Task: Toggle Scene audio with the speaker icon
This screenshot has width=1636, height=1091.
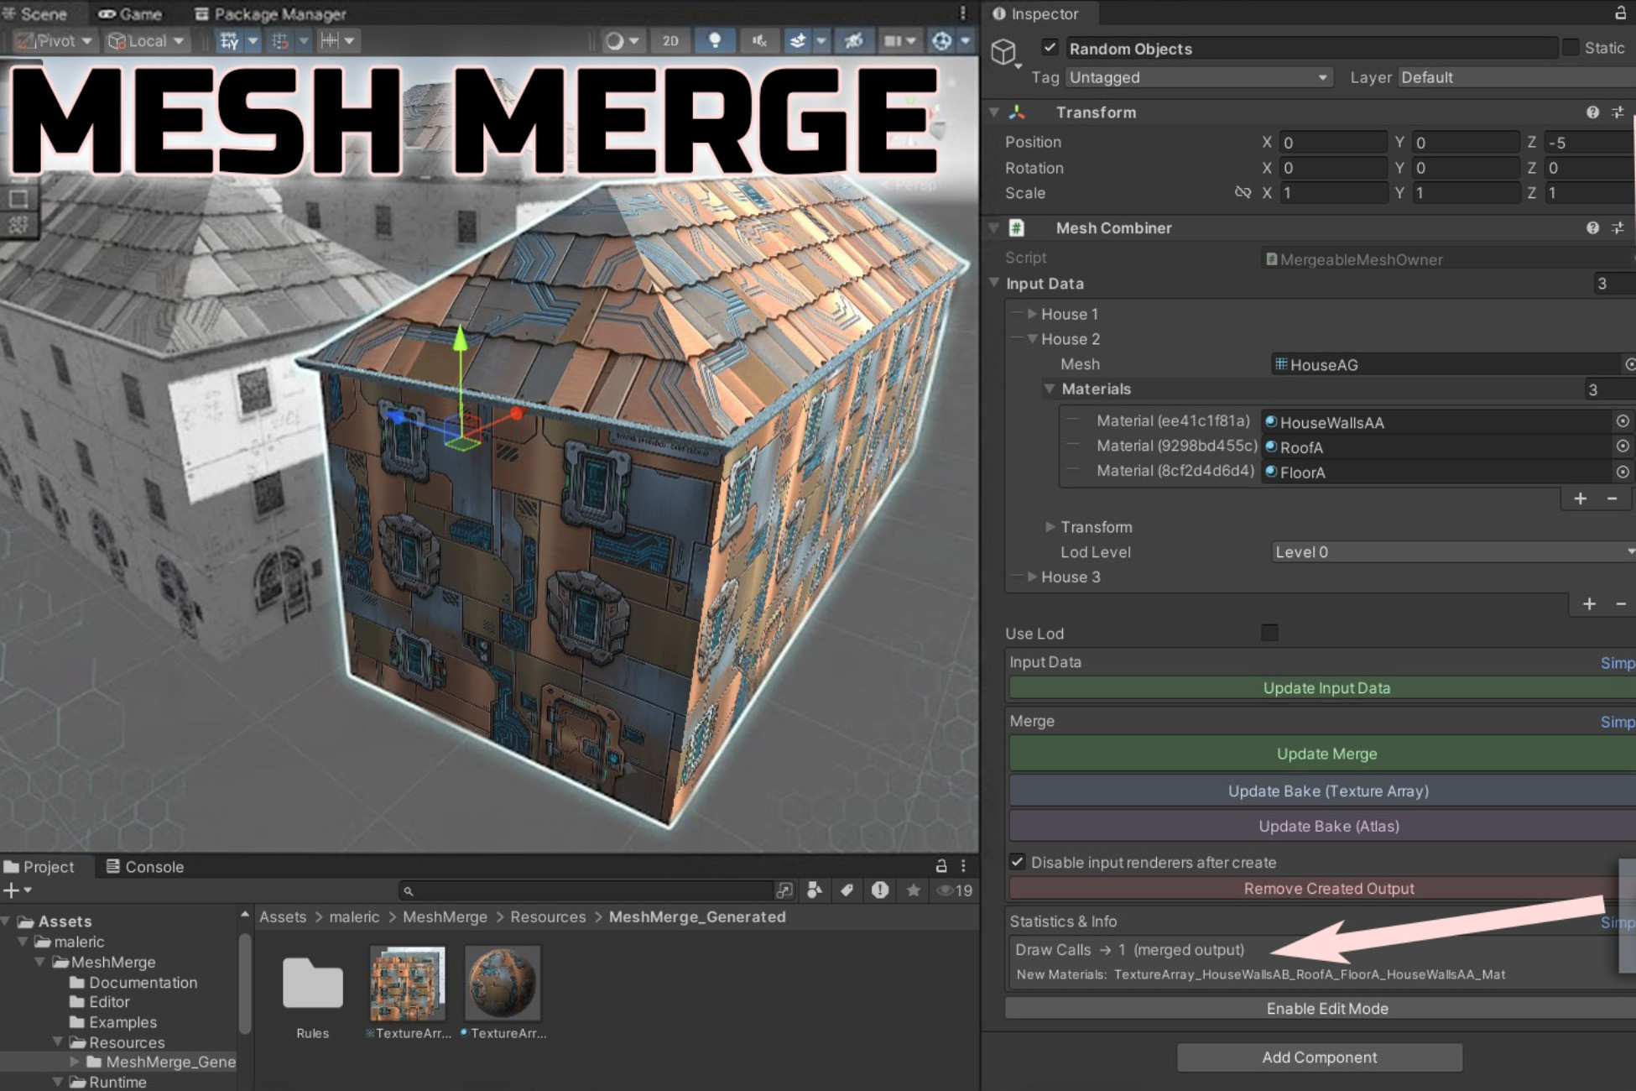Action: pos(759,40)
